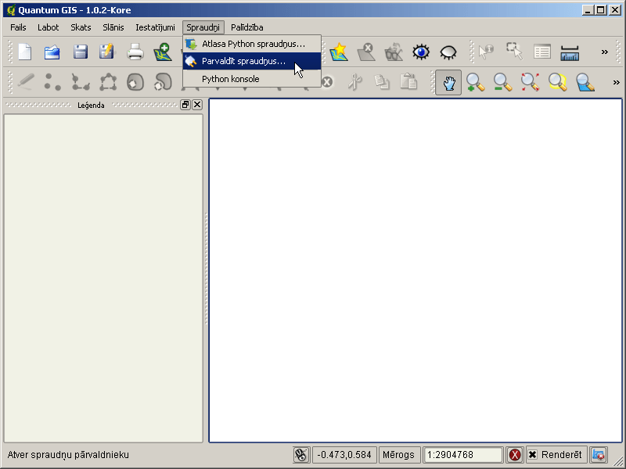This screenshot has width=626, height=469.
Task: Click the add to overview glasses icon
Action: coord(394,52)
